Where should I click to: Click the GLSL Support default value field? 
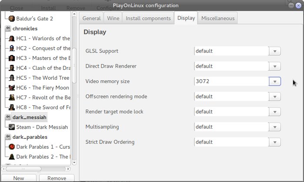231,51
